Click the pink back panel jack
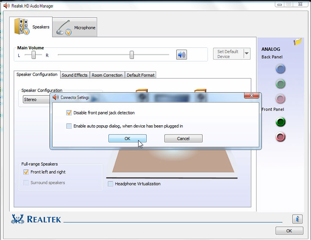The height and width of the screenshot is (240, 311). (280, 99)
